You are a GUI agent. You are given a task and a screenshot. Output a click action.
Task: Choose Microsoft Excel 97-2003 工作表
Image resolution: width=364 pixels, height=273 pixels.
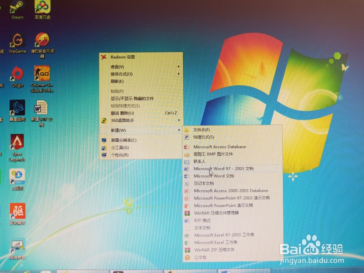(x=233, y=235)
